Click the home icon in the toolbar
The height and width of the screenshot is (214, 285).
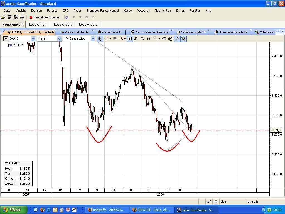pyautogui.click(x=87, y=17)
